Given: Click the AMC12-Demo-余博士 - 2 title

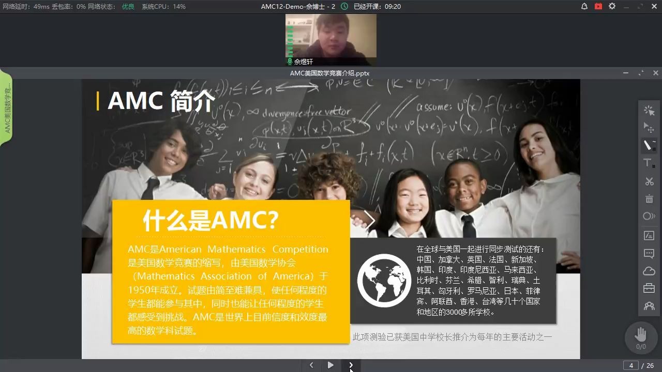Looking at the screenshot, I should (298, 7).
